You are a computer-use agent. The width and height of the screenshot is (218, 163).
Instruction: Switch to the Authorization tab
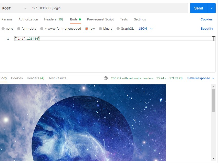28,19
